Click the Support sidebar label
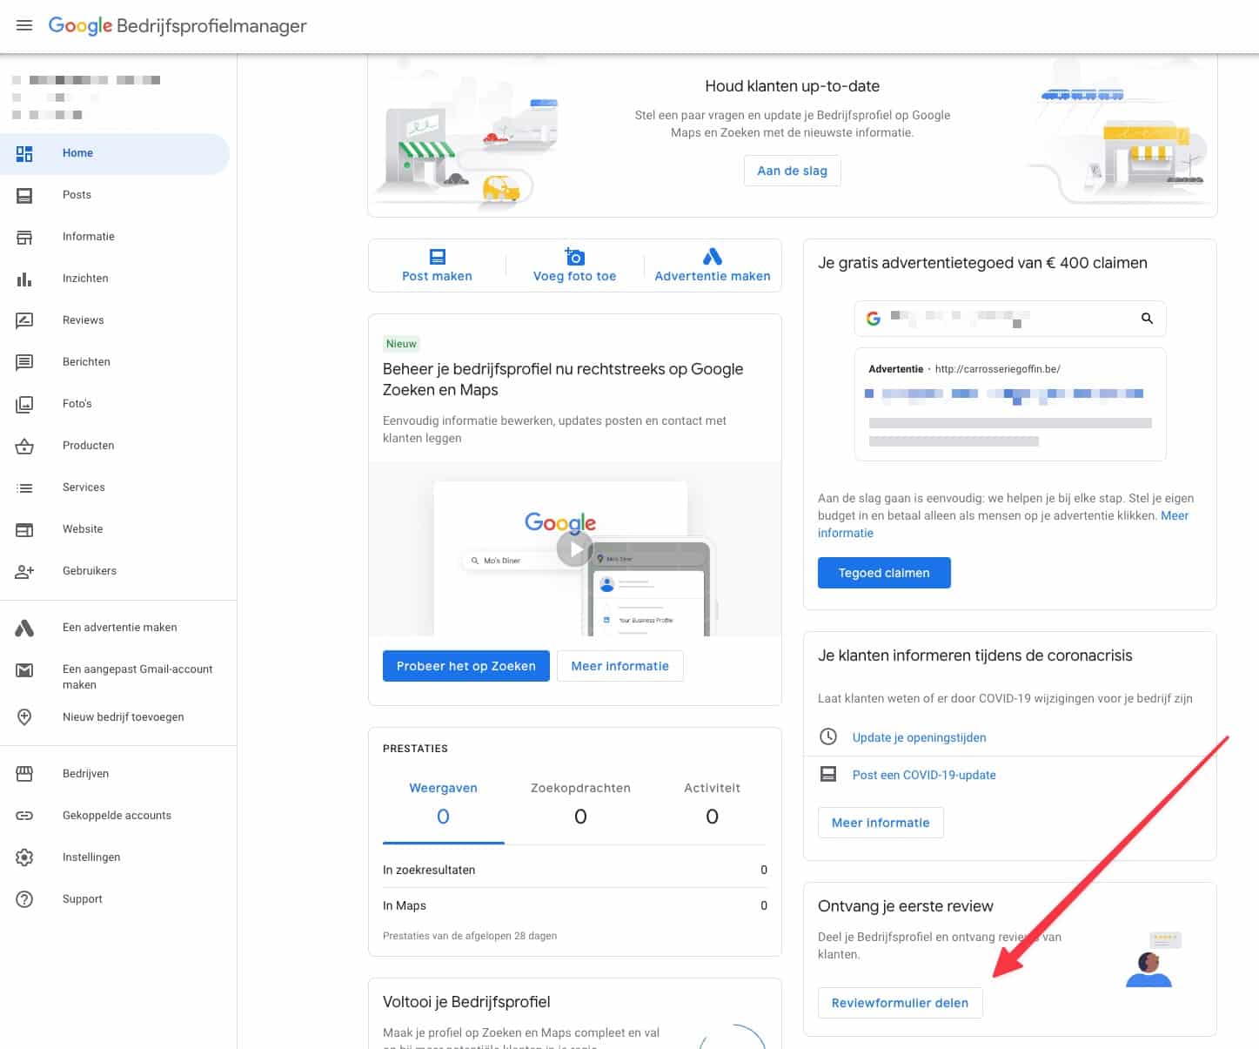The width and height of the screenshot is (1259, 1049). click(x=82, y=899)
